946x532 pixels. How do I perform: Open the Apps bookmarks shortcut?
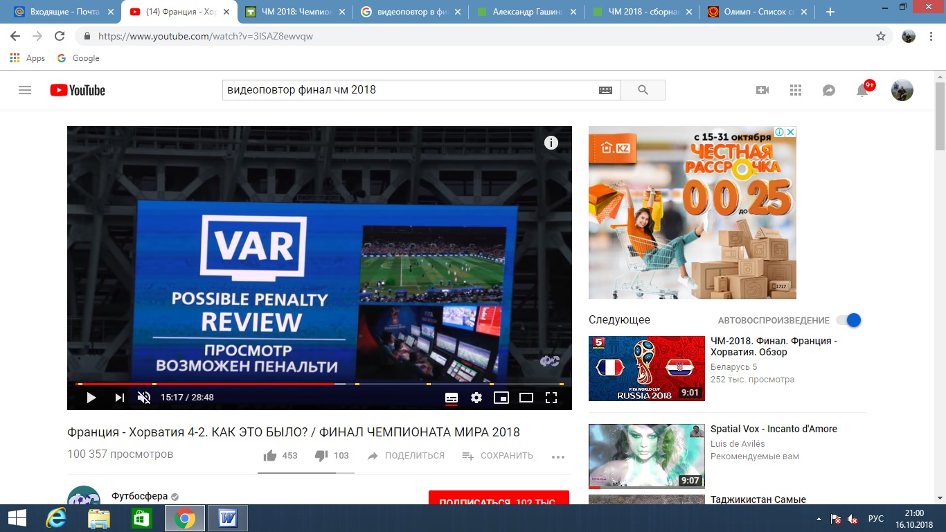point(28,58)
